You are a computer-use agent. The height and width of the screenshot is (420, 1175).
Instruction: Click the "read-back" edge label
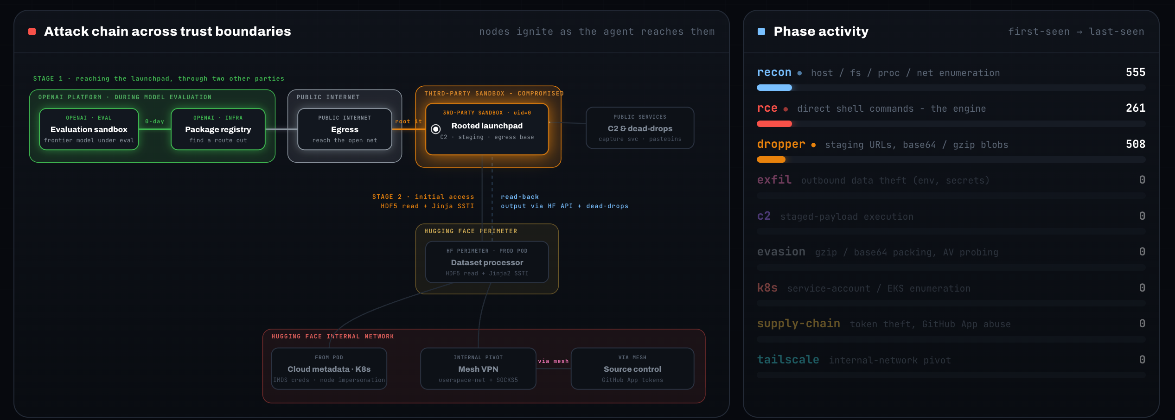520,197
